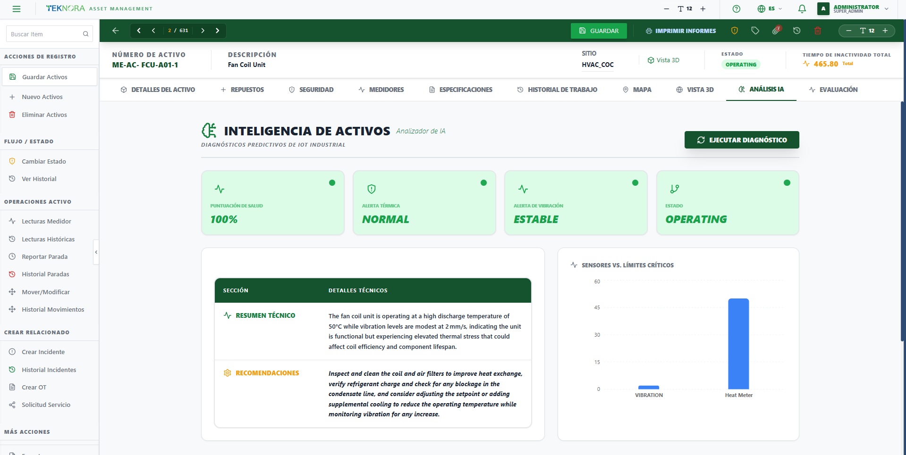Open Ver Historial in sidebar
Viewport: 906px width, 455px height.
pos(50,179)
